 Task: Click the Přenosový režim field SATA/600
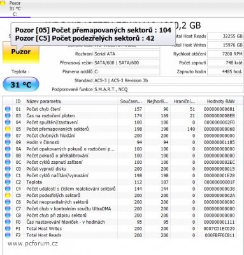127,63
